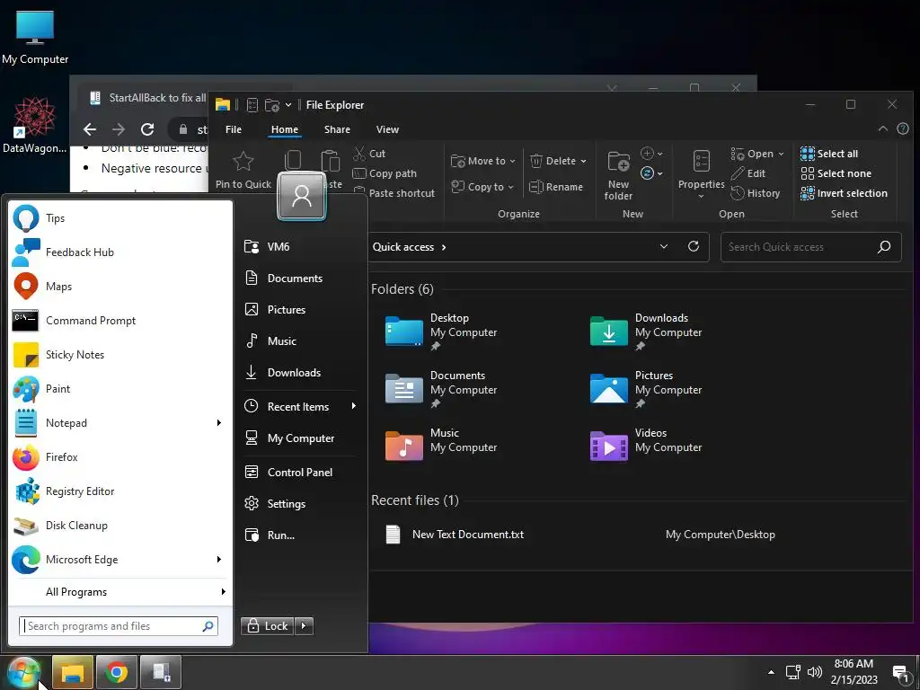Start Disk Cleanup utility
The height and width of the screenshot is (690, 920).
click(x=120, y=525)
